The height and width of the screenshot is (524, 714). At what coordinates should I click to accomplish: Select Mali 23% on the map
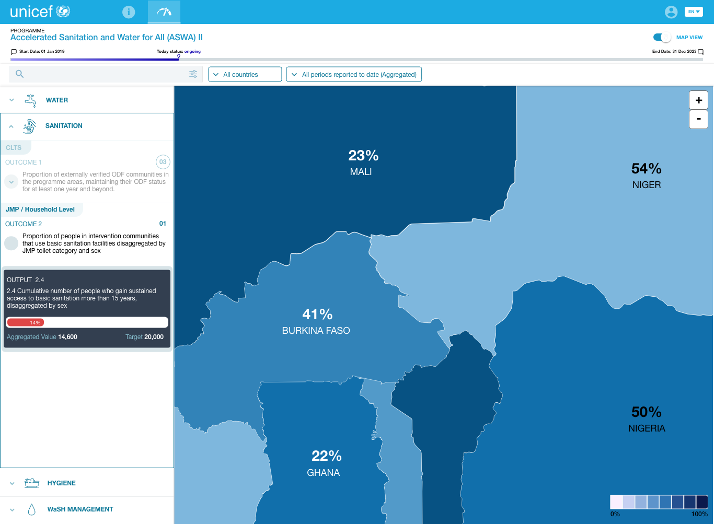pyautogui.click(x=363, y=162)
